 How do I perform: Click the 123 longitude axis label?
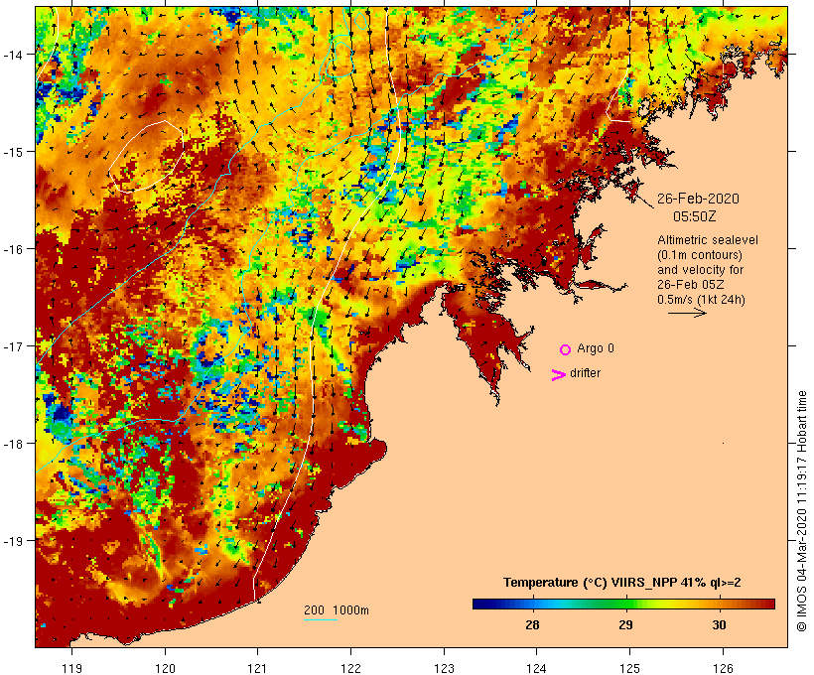point(444,668)
